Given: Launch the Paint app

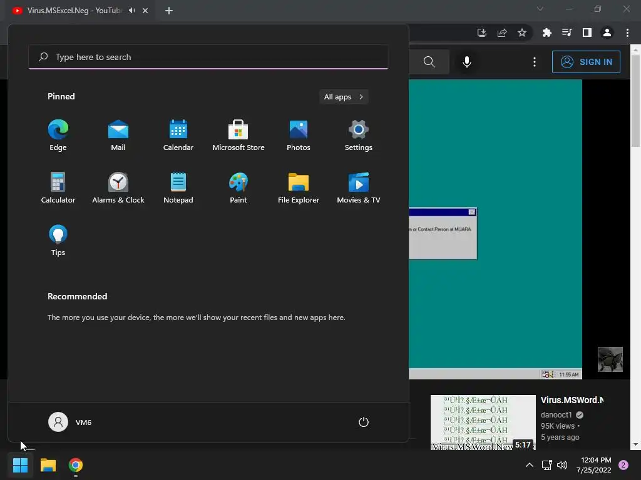Looking at the screenshot, I should pyautogui.click(x=238, y=187).
